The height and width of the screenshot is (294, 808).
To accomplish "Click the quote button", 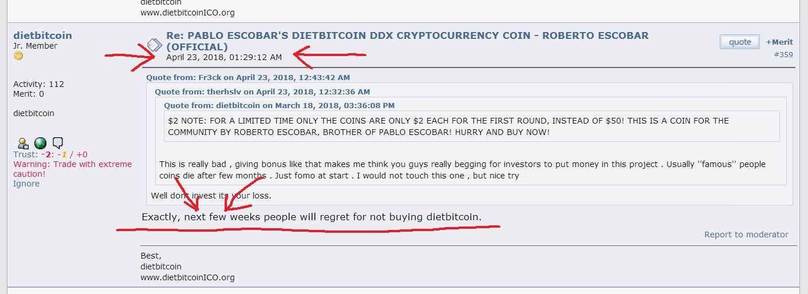I will (x=740, y=42).
